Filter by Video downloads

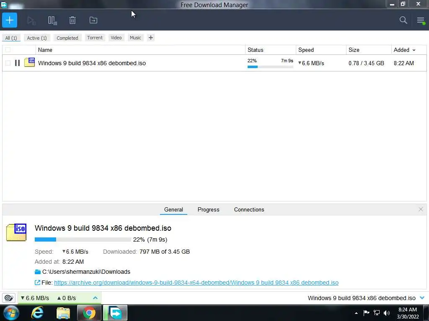tap(116, 38)
